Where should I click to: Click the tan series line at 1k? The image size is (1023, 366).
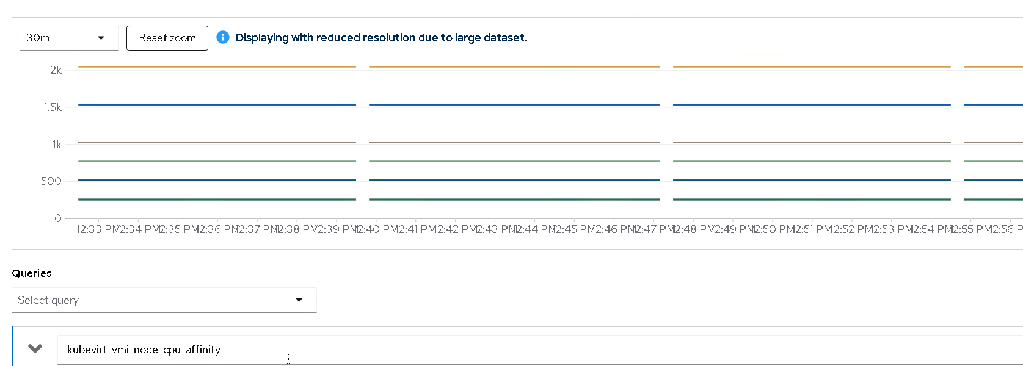[217, 142]
